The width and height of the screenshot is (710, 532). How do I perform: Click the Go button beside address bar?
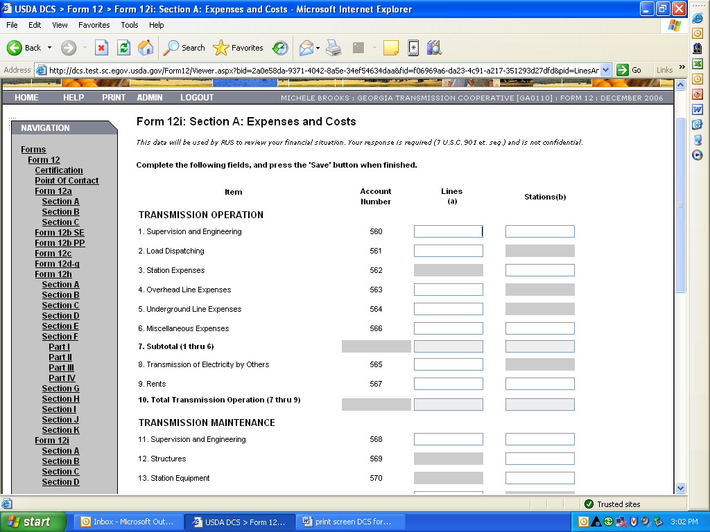pos(630,70)
